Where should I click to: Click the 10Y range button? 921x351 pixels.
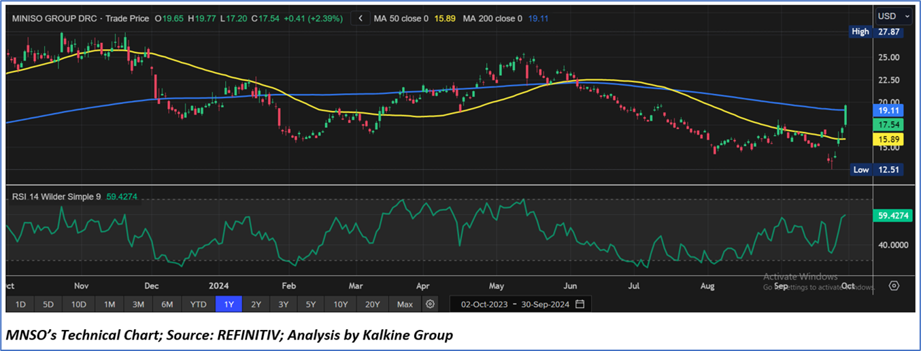point(339,304)
